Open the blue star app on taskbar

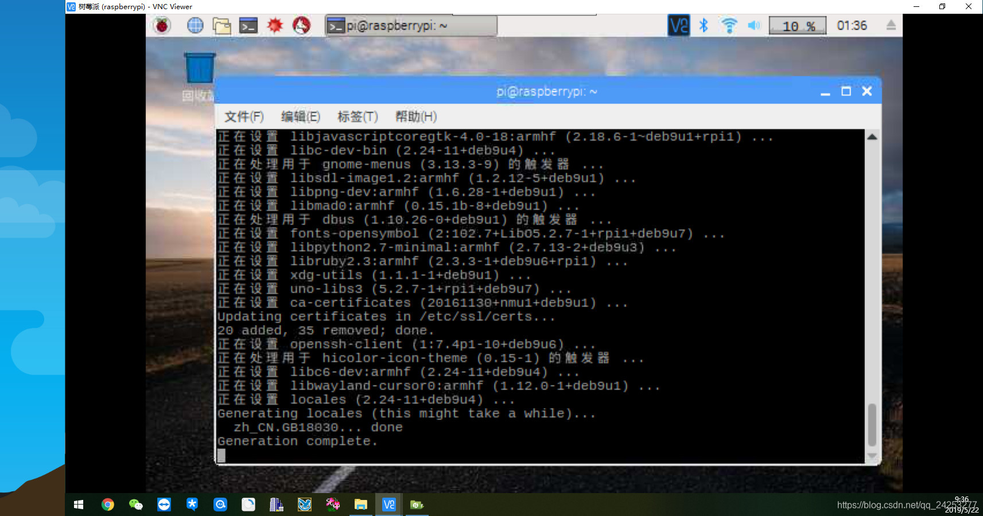(x=192, y=505)
